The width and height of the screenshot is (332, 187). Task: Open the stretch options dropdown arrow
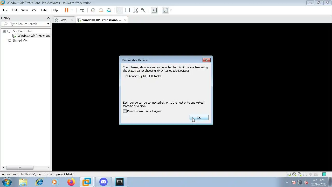coord(171,10)
